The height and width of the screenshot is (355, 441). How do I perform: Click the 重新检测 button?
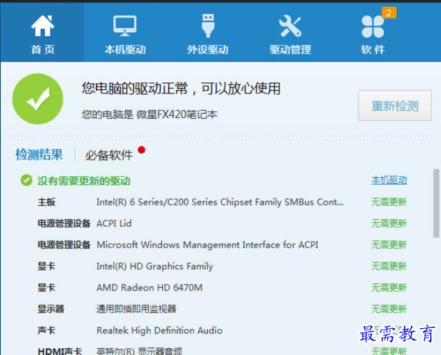tap(395, 105)
